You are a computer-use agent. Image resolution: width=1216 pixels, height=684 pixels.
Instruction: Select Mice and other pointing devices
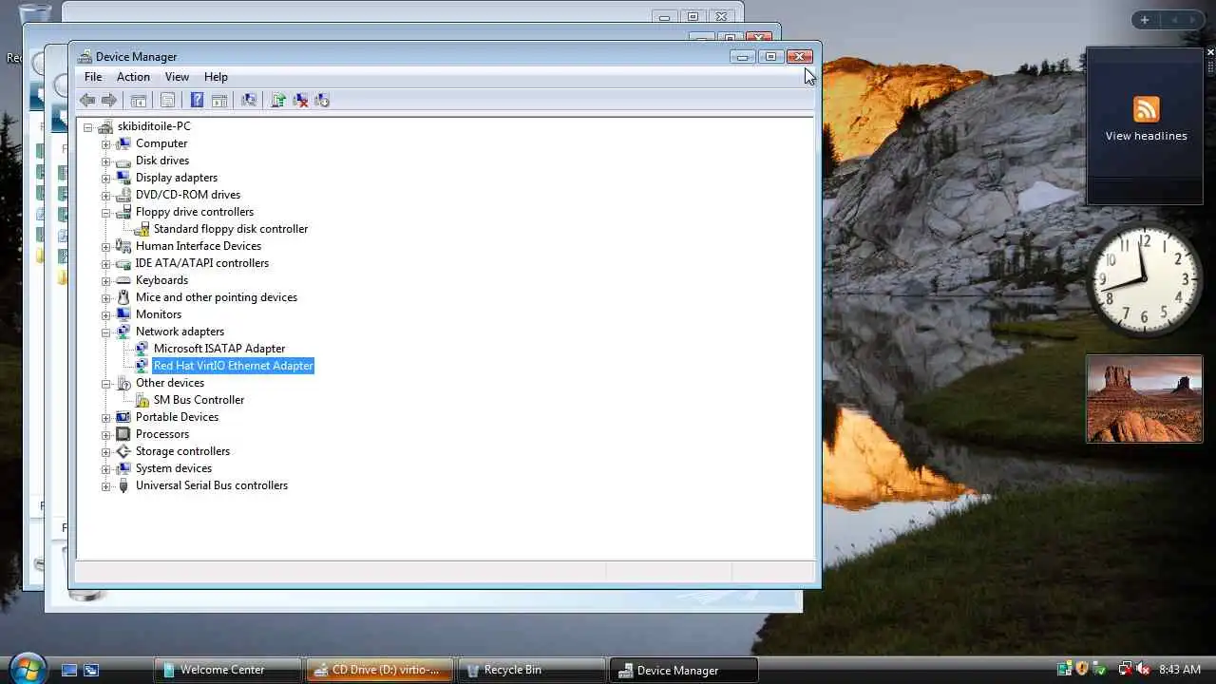216,297
